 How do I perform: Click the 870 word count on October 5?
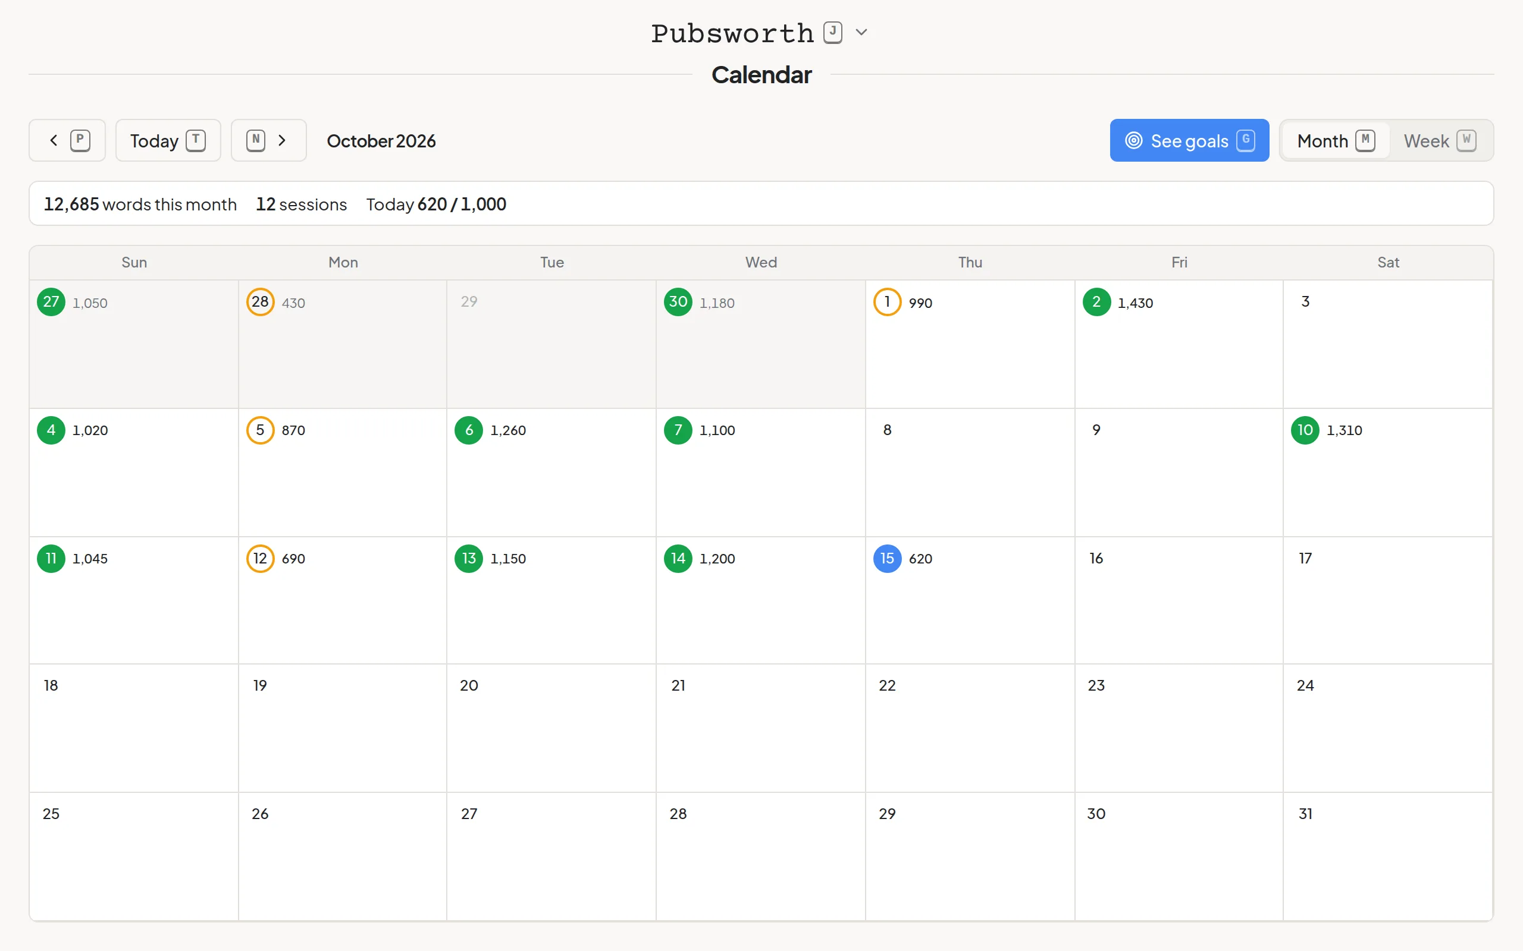(x=293, y=430)
